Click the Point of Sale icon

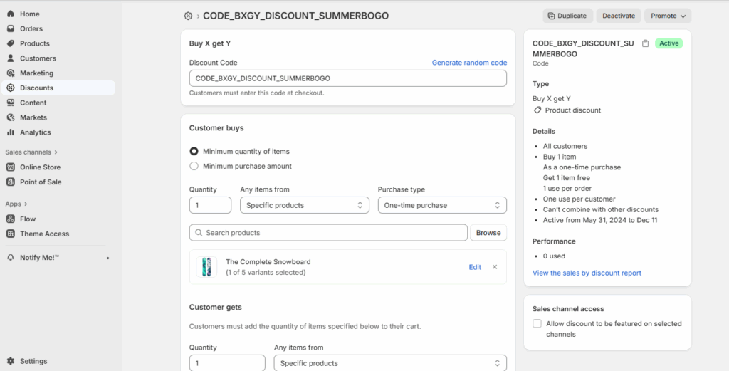click(x=11, y=182)
